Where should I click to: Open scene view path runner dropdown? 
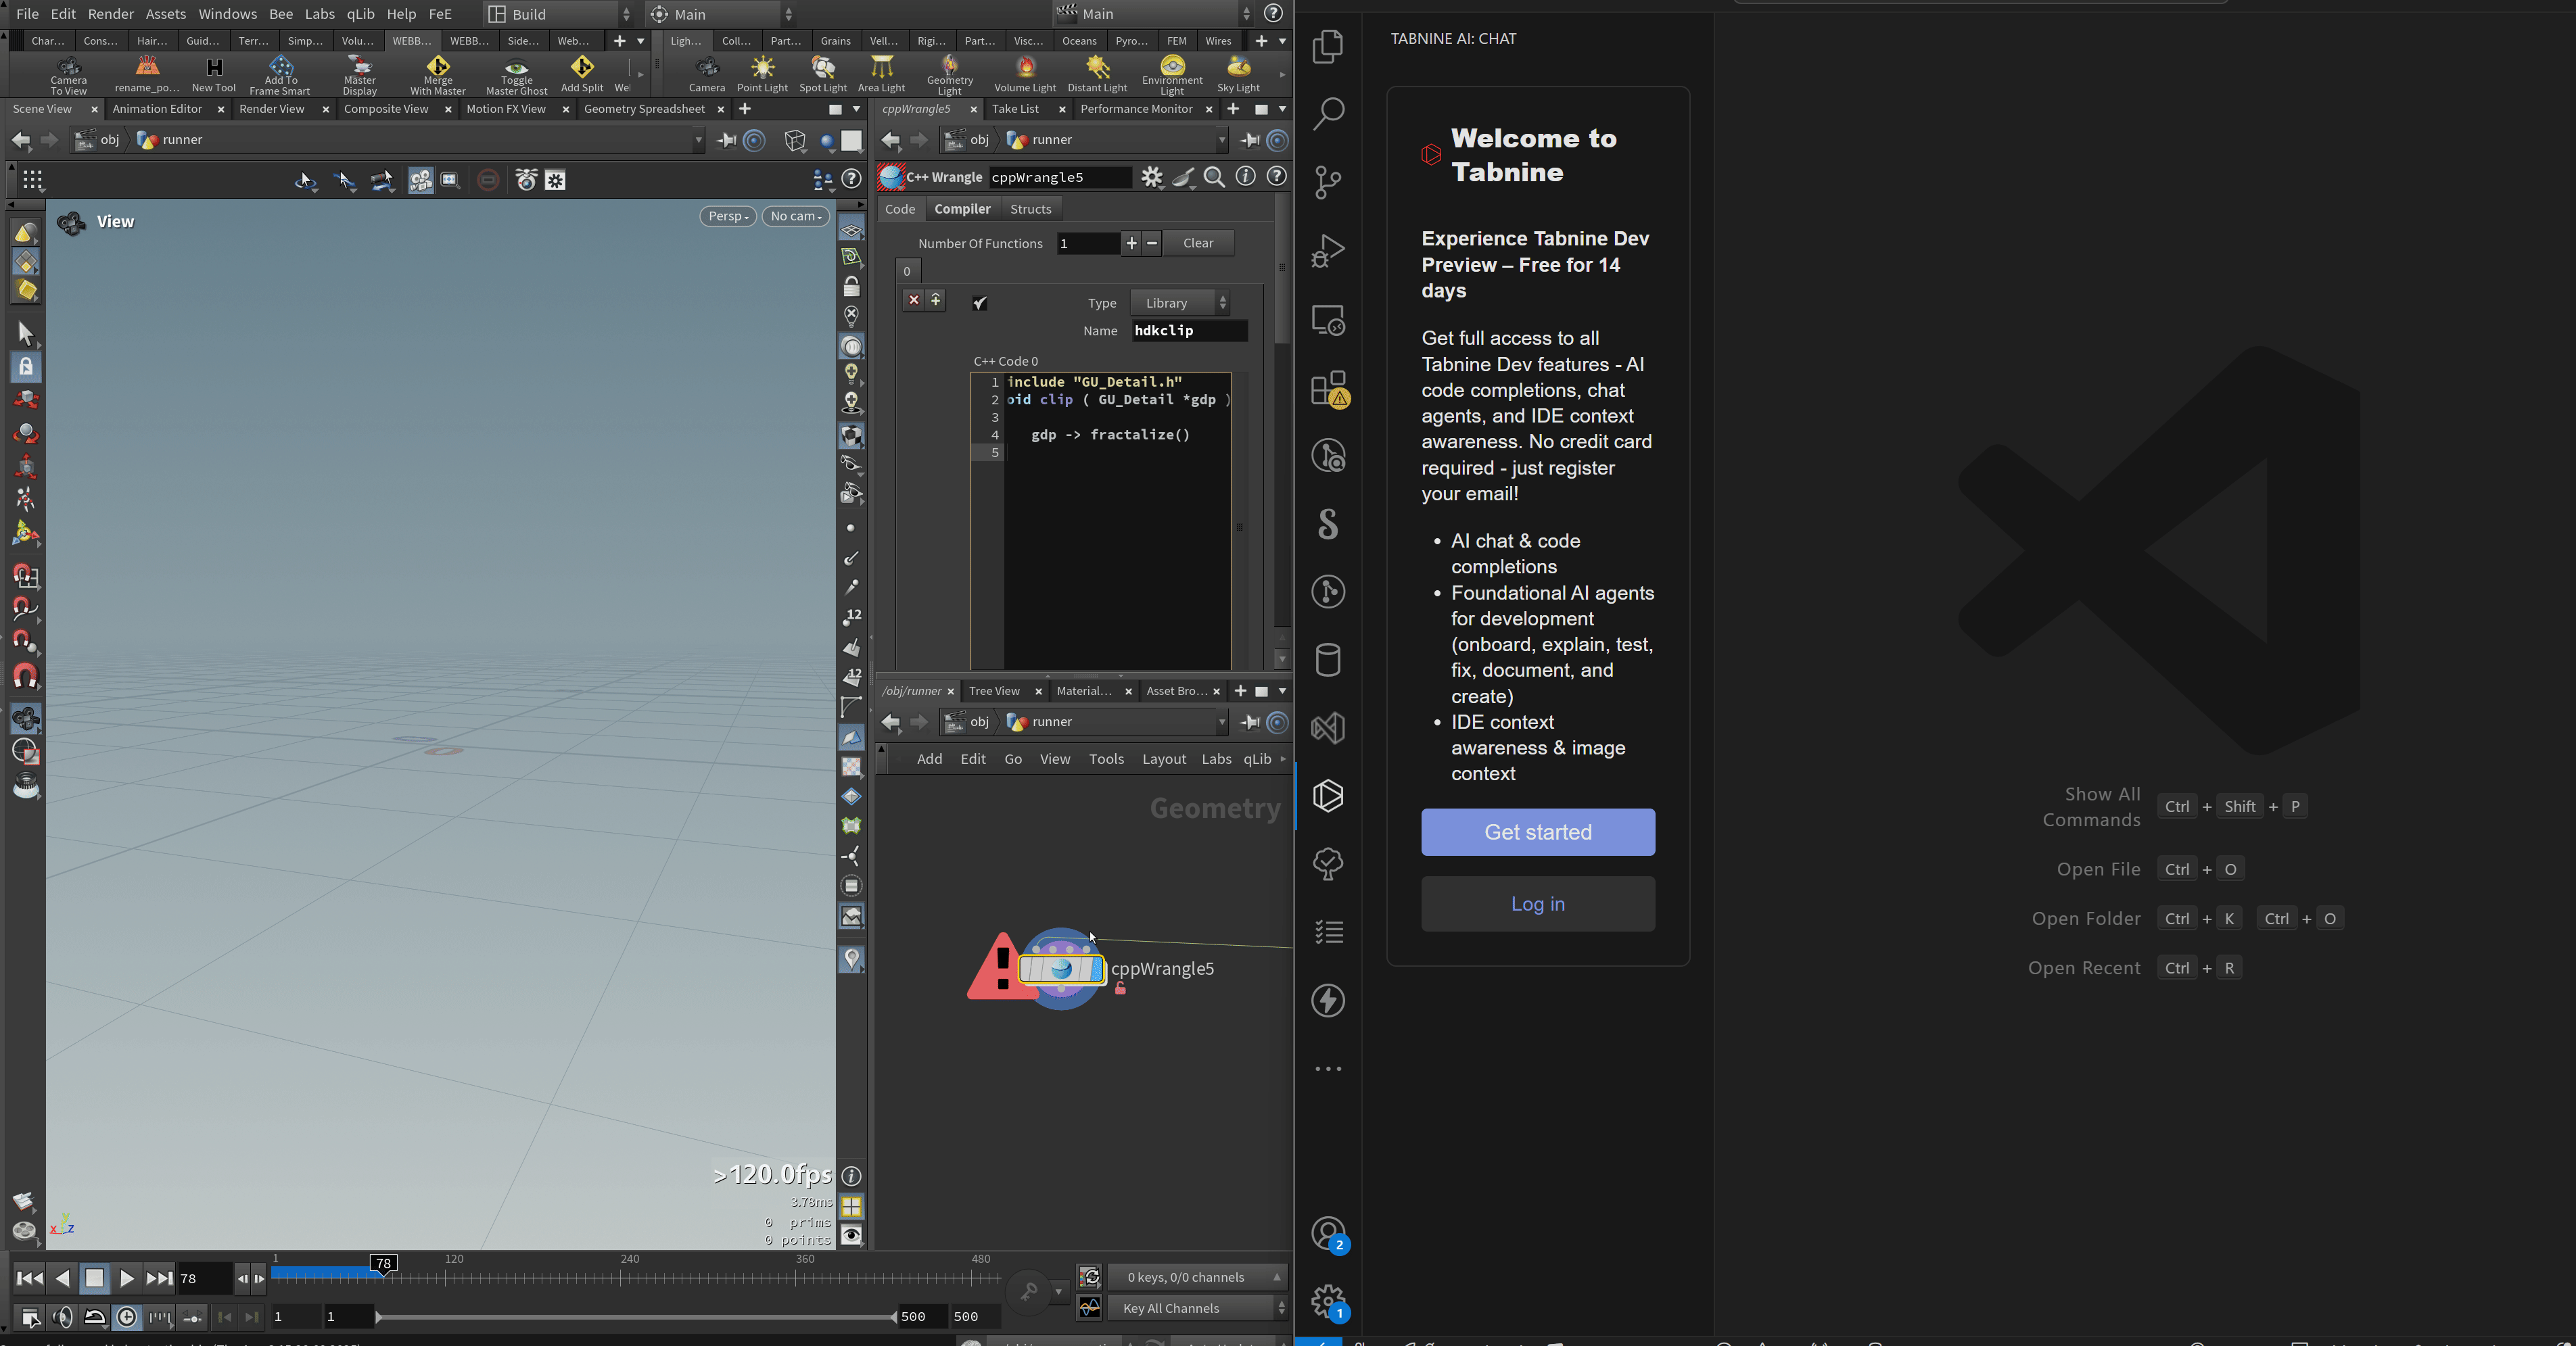tap(699, 140)
